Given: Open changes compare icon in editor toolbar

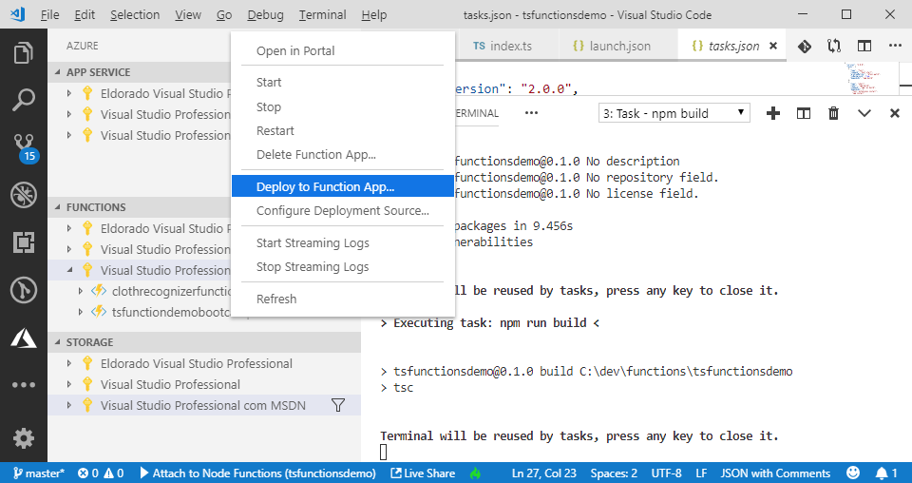Looking at the screenshot, I should [x=834, y=46].
